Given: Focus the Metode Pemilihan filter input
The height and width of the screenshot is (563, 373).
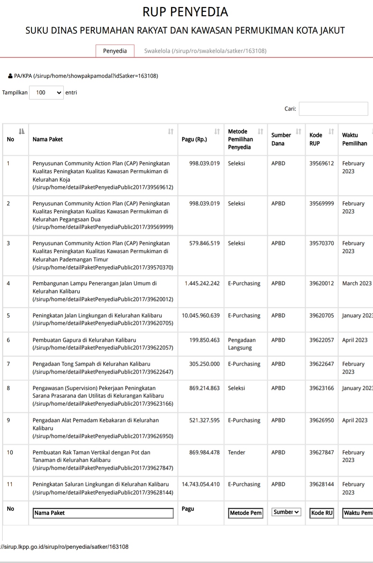Looking at the screenshot, I should [246, 513].
